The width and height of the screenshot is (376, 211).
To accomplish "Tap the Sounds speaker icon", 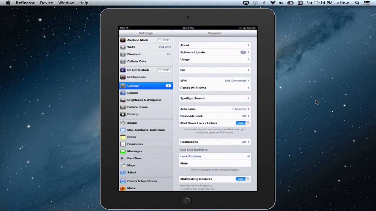I will tap(123, 93).
